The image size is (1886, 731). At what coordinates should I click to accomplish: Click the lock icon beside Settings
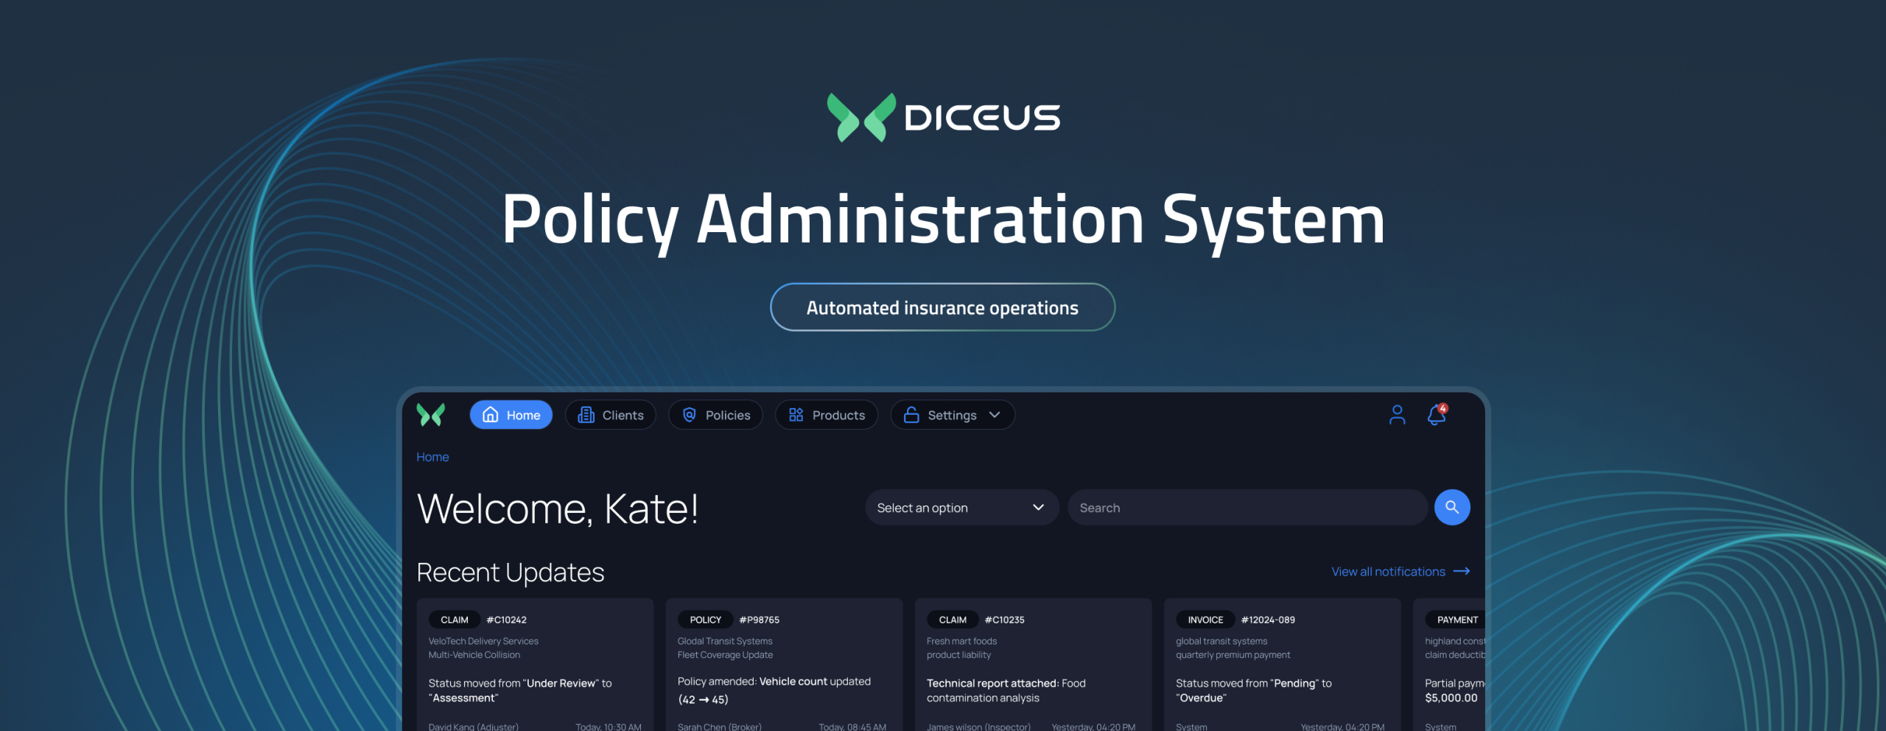[911, 415]
